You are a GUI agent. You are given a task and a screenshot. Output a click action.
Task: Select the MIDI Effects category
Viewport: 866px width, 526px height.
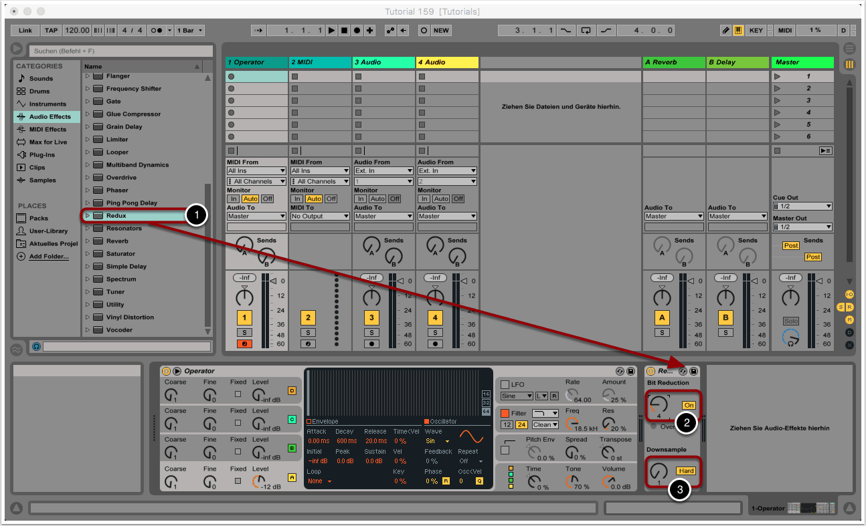(x=47, y=130)
